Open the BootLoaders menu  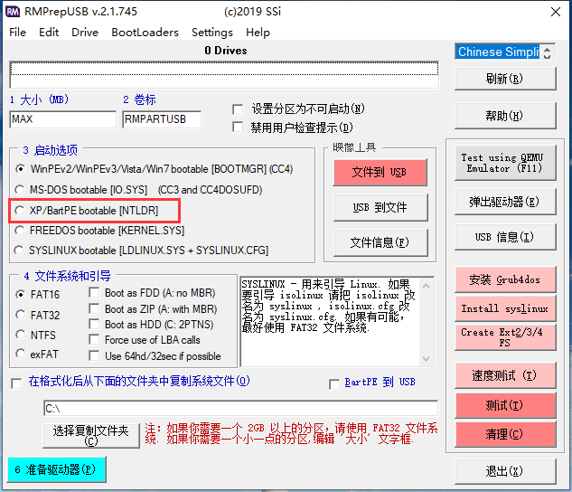(x=145, y=32)
